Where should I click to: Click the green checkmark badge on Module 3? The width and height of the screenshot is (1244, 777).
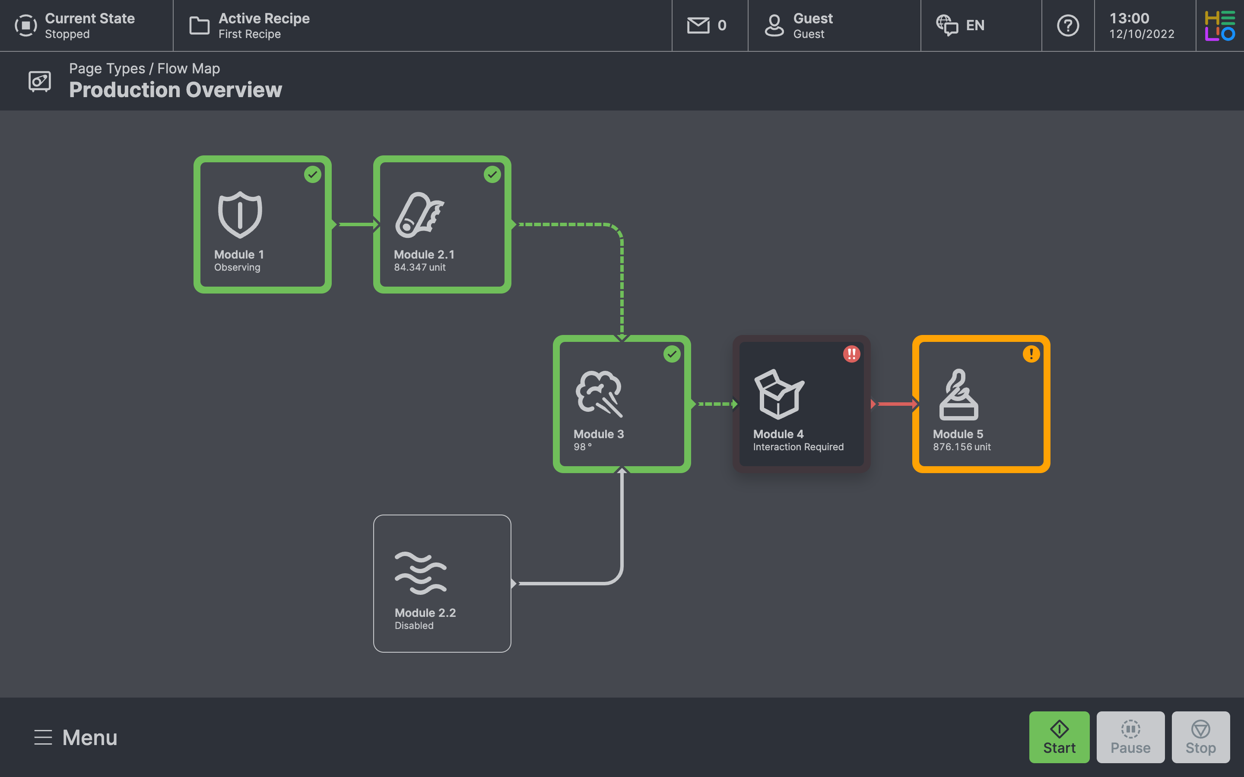[x=672, y=354]
